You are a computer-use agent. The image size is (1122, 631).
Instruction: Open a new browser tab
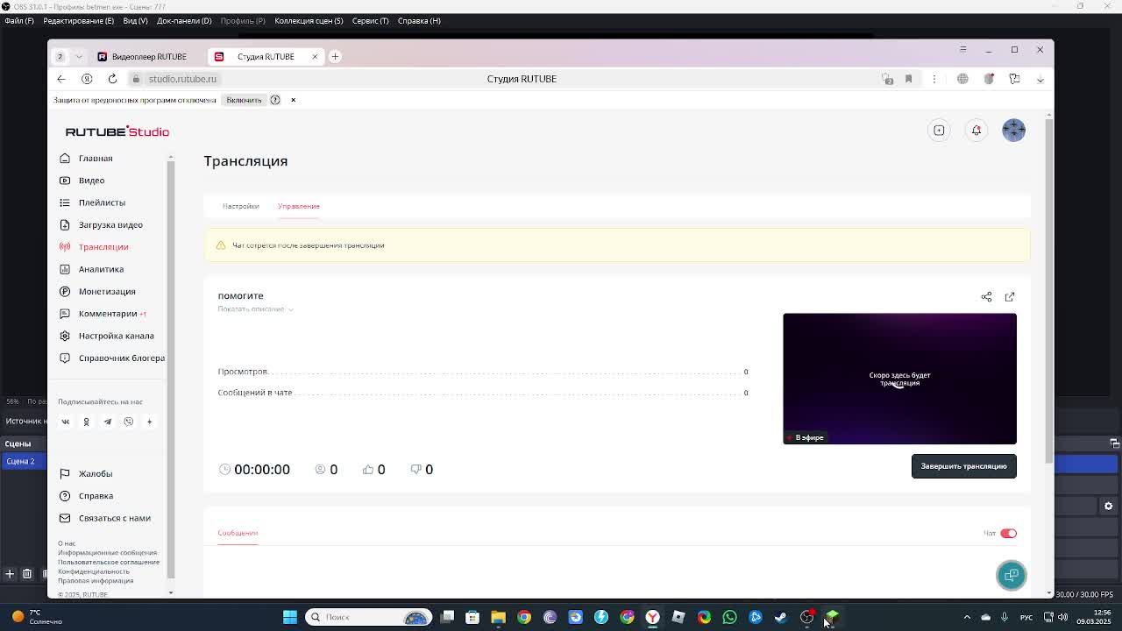[x=335, y=56]
